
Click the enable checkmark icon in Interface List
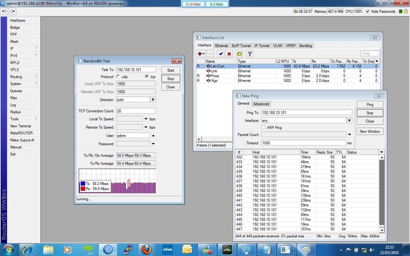(220, 53)
